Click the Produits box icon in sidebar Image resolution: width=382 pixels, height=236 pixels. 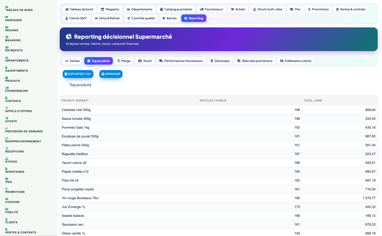pyautogui.click(x=7, y=78)
